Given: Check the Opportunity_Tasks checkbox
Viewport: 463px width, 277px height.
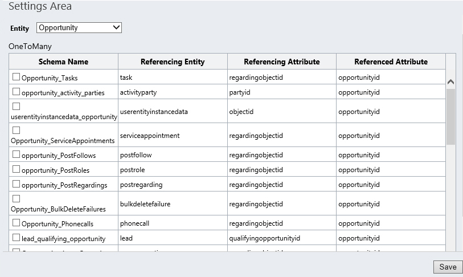Looking at the screenshot, I should (x=17, y=77).
